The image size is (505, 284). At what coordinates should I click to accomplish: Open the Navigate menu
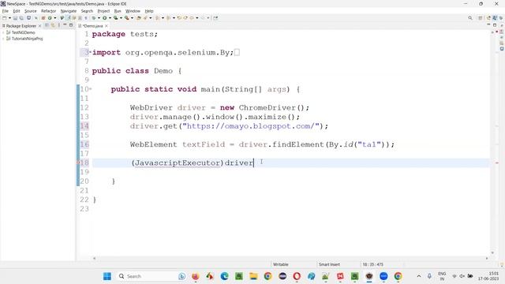pos(69,11)
